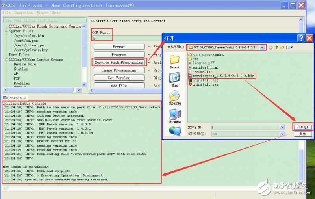Select P2P tree item
Image resolution: width=315 pixels, height=199 pixels.
click(x=17, y=78)
